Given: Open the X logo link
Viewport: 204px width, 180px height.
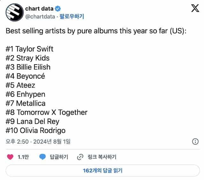Looking at the screenshot, I should (195, 9).
